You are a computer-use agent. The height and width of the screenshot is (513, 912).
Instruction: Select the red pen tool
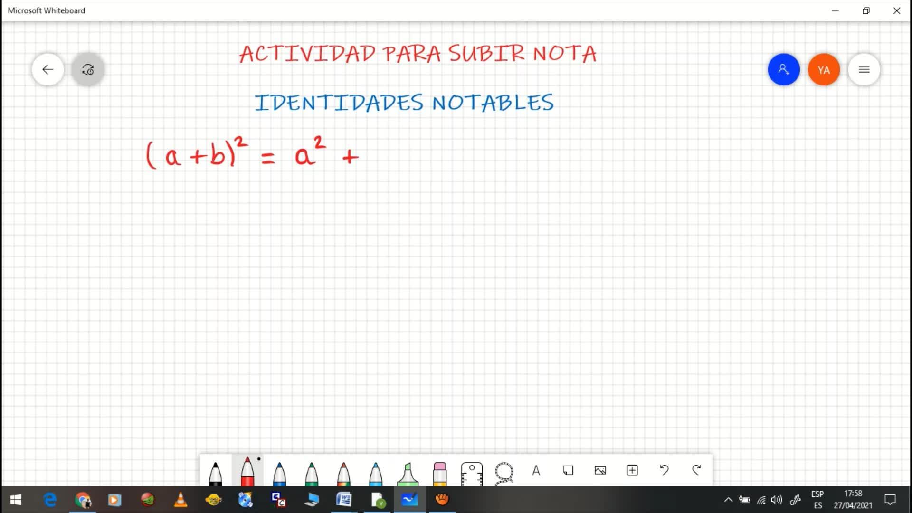click(x=247, y=471)
